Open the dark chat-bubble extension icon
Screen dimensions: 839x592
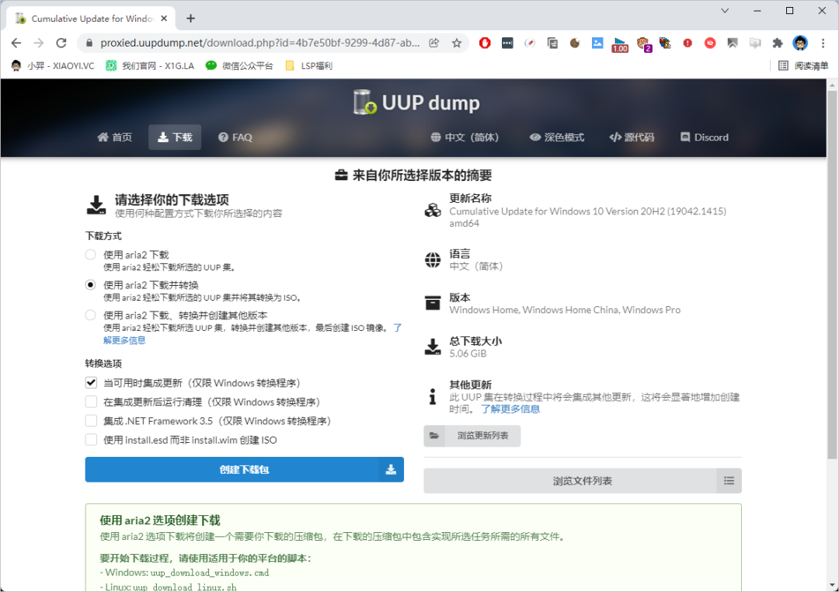tap(507, 43)
